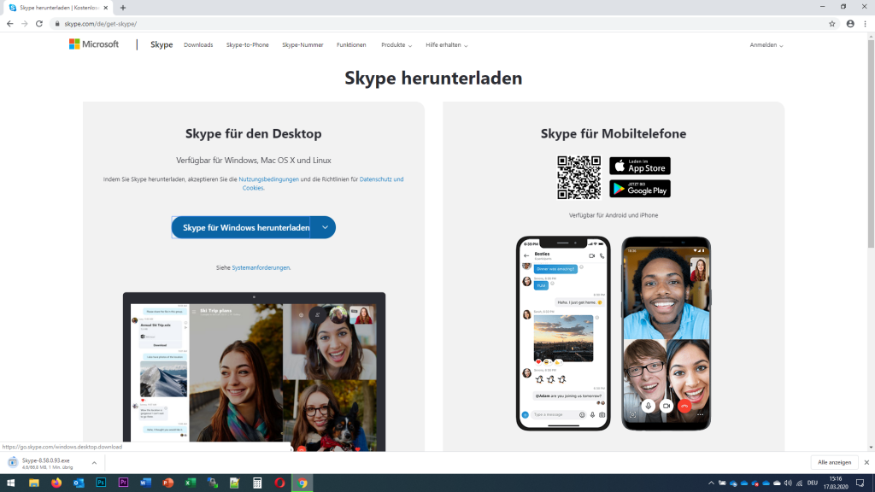Open Excel from the taskbar

click(191, 483)
